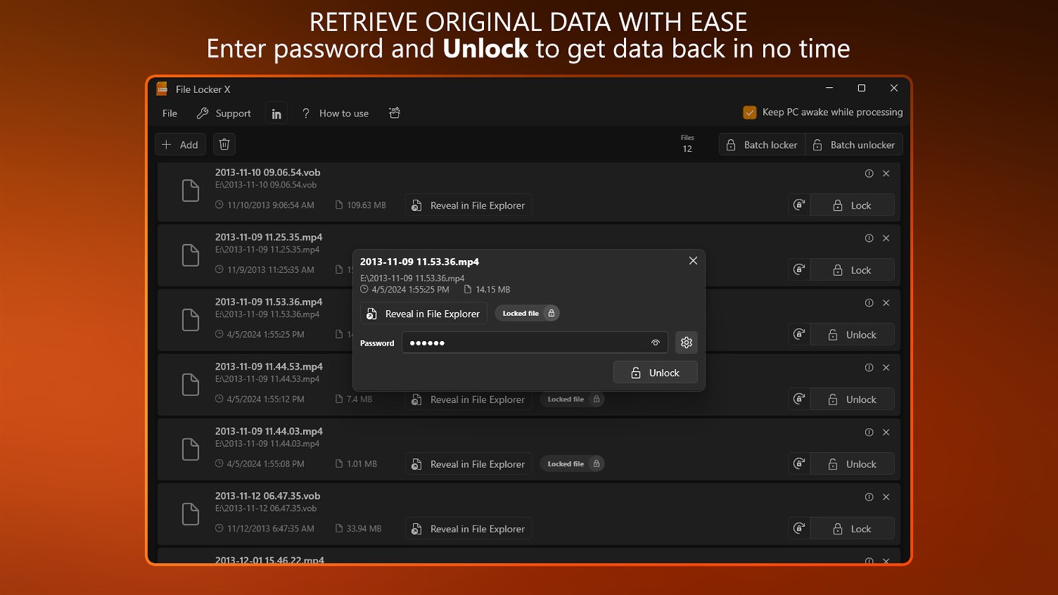The height and width of the screenshot is (595, 1058).
Task: Select How to use in the menu bar
Action: pos(343,113)
